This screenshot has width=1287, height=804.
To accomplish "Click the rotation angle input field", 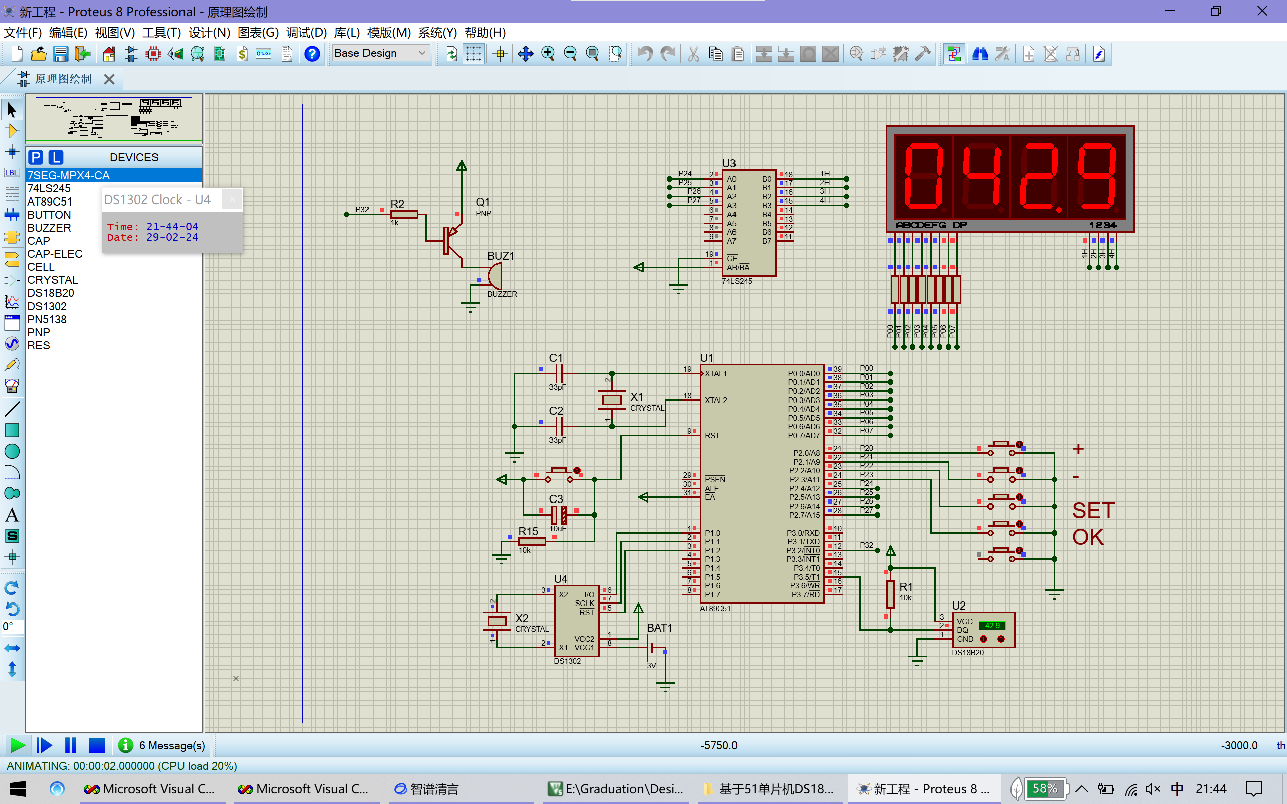I will pos(12,627).
